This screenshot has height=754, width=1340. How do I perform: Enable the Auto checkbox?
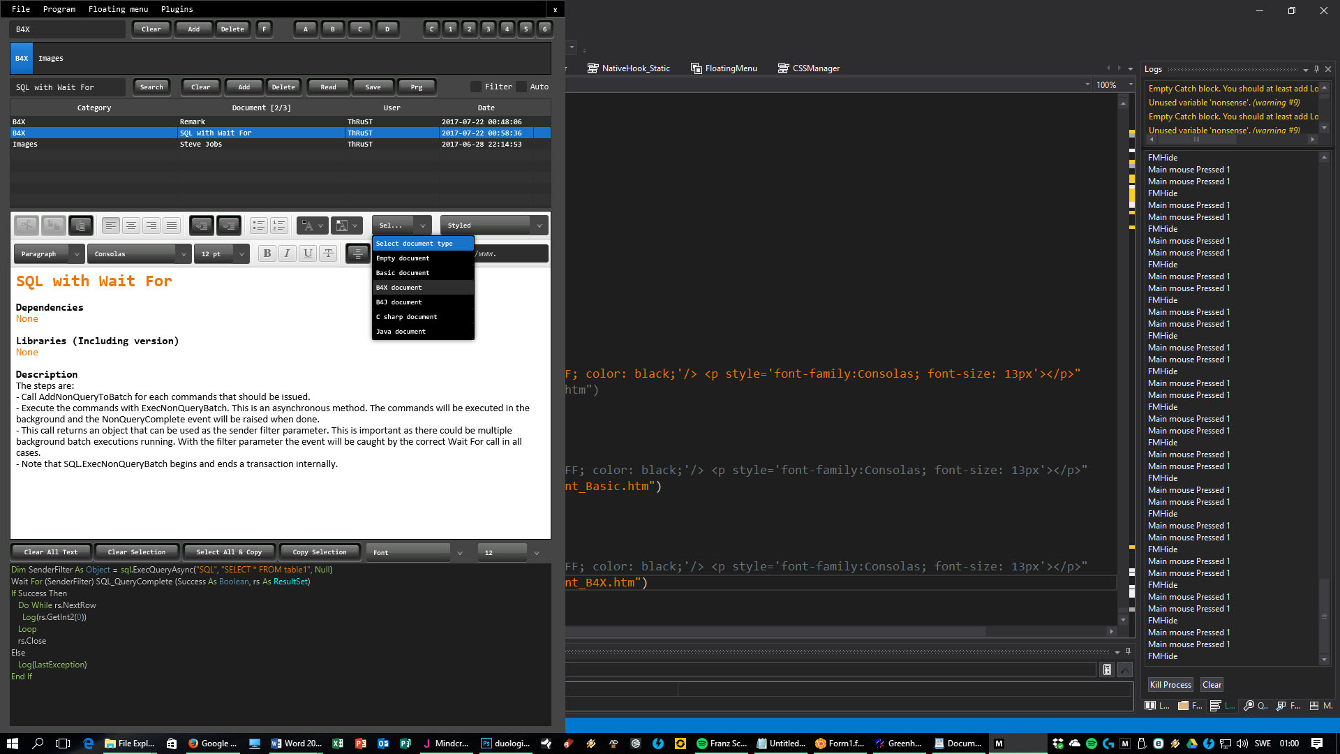[x=521, y=87]
